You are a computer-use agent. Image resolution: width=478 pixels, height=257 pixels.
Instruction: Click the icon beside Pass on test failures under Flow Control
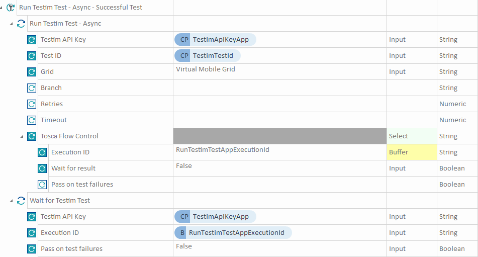(42, 185)
